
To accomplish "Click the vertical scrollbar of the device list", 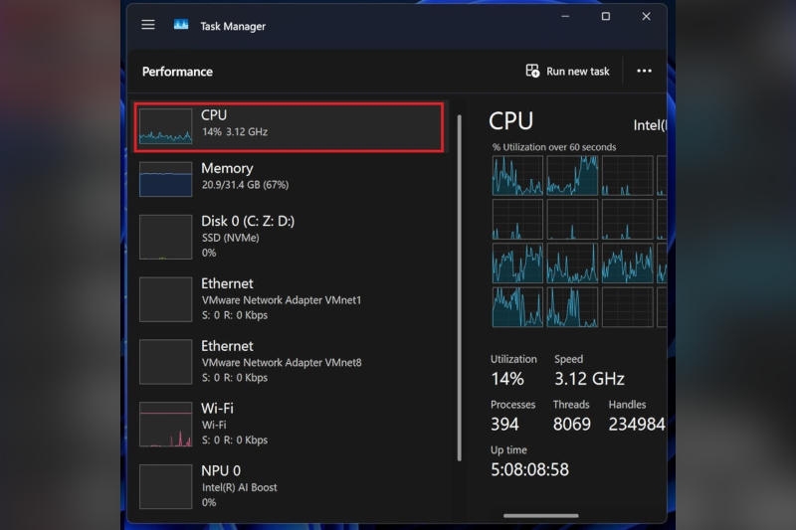I will click(460, 287).
